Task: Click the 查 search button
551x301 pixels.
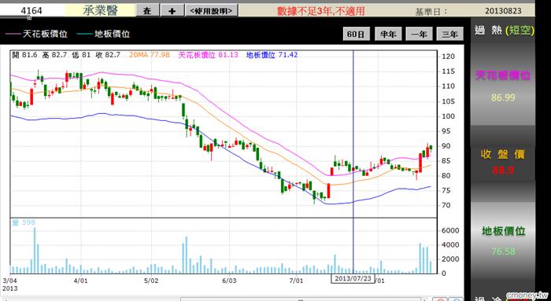Action: coord(147,10)
